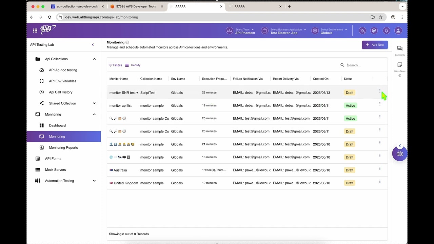
Task: Collapse the Api Collections section
Action: 94,59
